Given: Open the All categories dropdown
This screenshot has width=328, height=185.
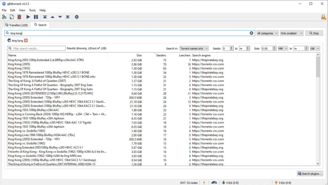Looking at the screenshot, I should 267,33.
